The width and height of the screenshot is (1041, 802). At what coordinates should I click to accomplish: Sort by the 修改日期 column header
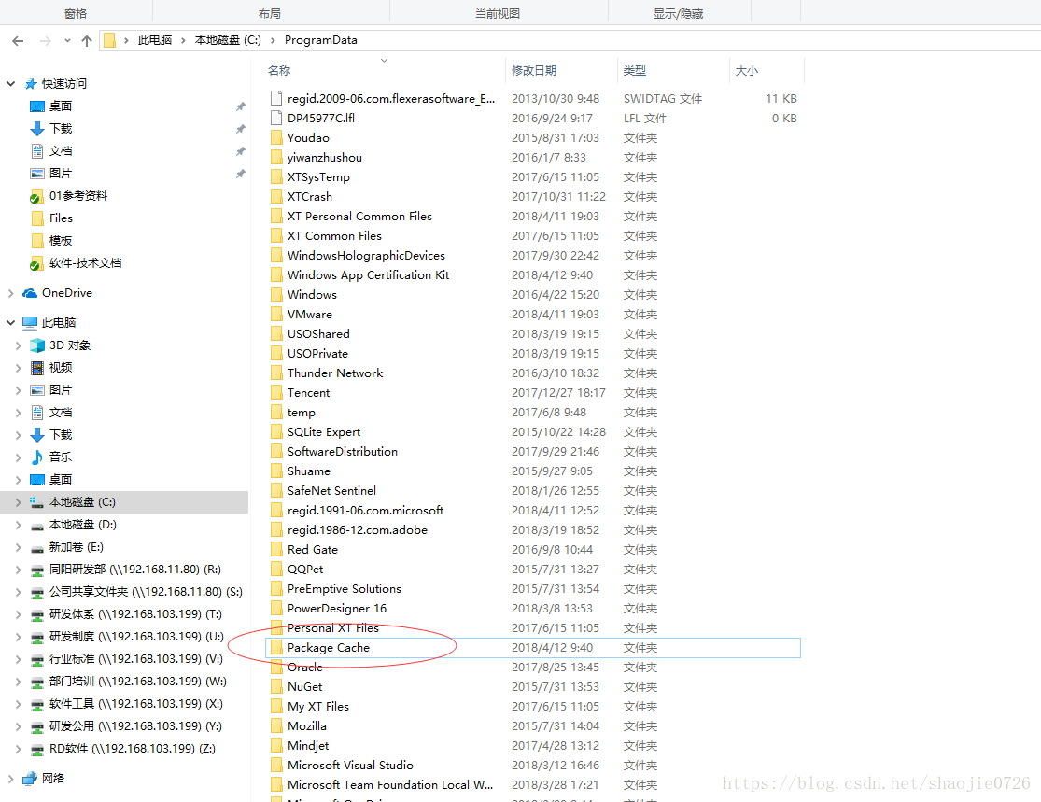coord(534,70)
